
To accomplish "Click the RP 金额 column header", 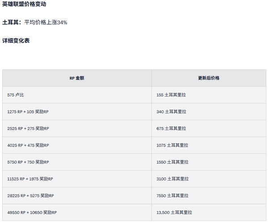I will pos(77,78).
